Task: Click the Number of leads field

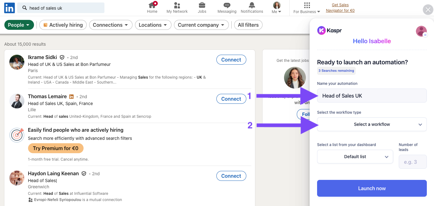Action: point(413,162)
